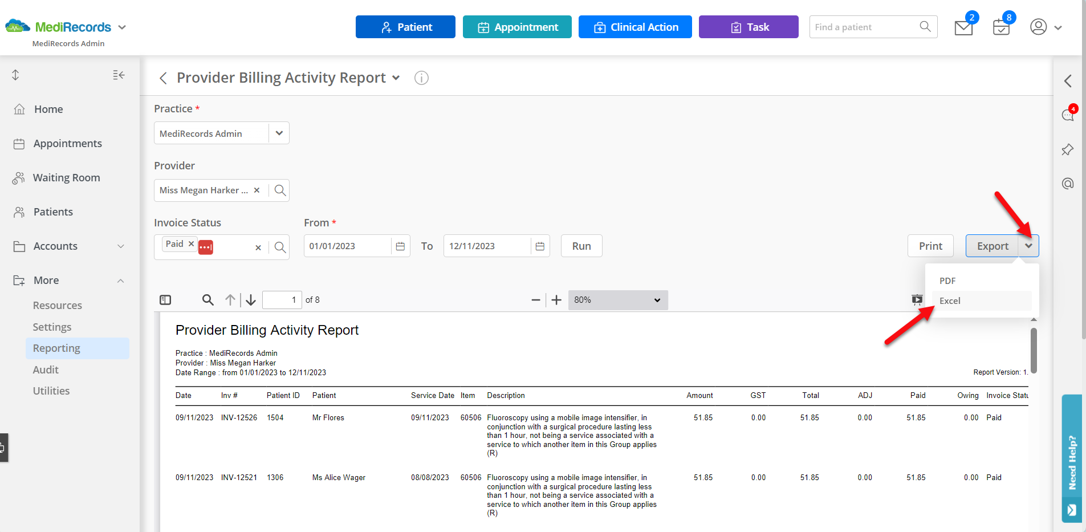This screenshot has height=532, width=1086.
Task: Remove Miss Megan Harker provider selection
Action: [x=257, y=190]
